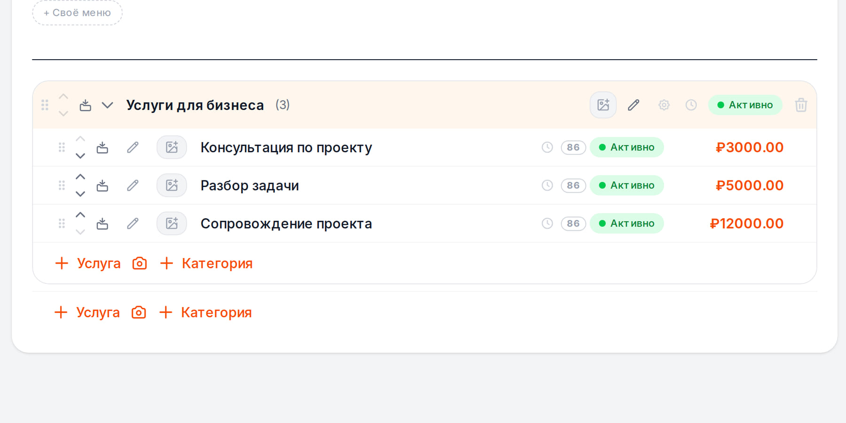The image size is (846, 423).
Task: Add 'Категория' inside 'Услуги для бизнеса' card
Action: (x=206, y=263)
